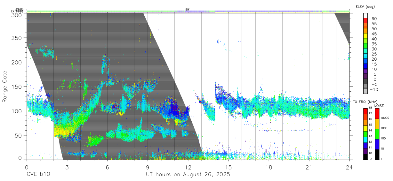Image resolution: width=393 pixels, height=181 pixels.
Task: Click the 200 tick on Range Gate axis
Action: tap(17, 62)
